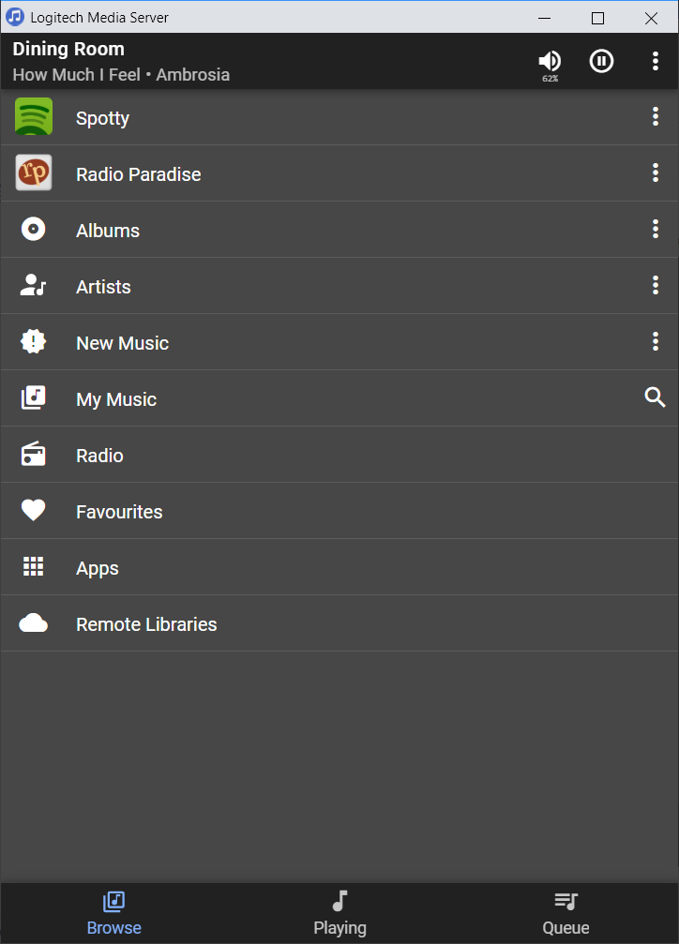
Task: Open New Music row options menu
Action: pos(656,342)
